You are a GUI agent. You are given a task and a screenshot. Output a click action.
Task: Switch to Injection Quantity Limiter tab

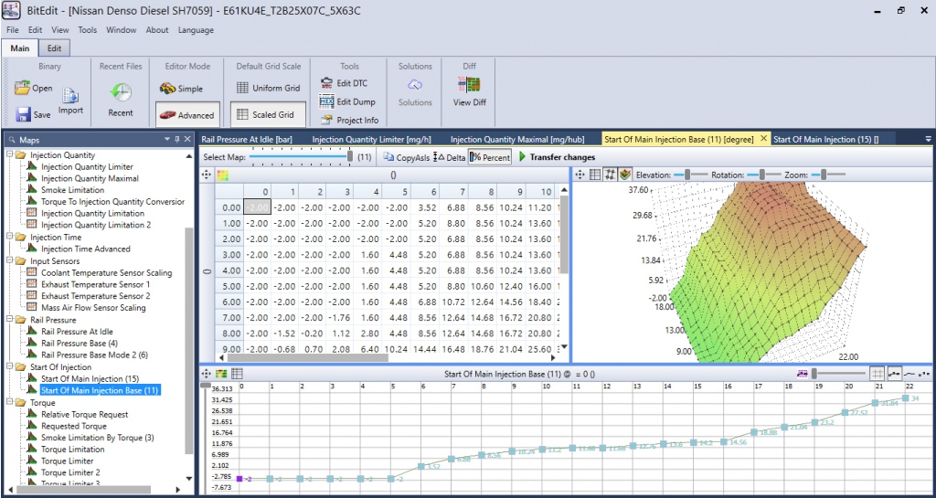click(x=372, y=140)
